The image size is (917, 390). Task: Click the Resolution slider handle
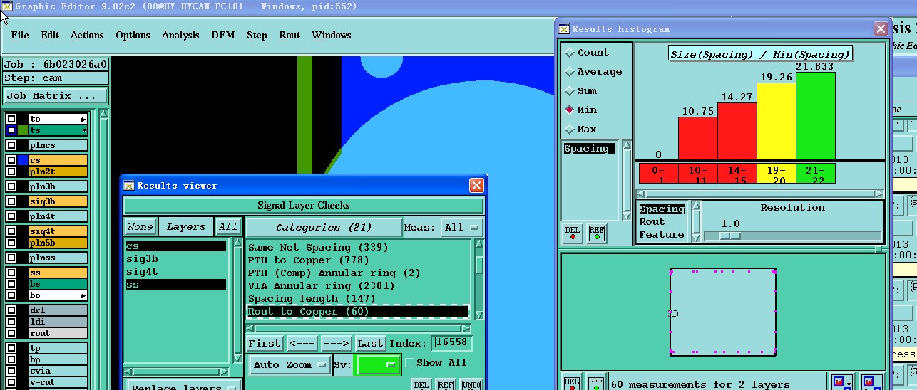tap(729, 236)
